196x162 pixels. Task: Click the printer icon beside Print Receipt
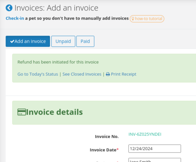108,74
